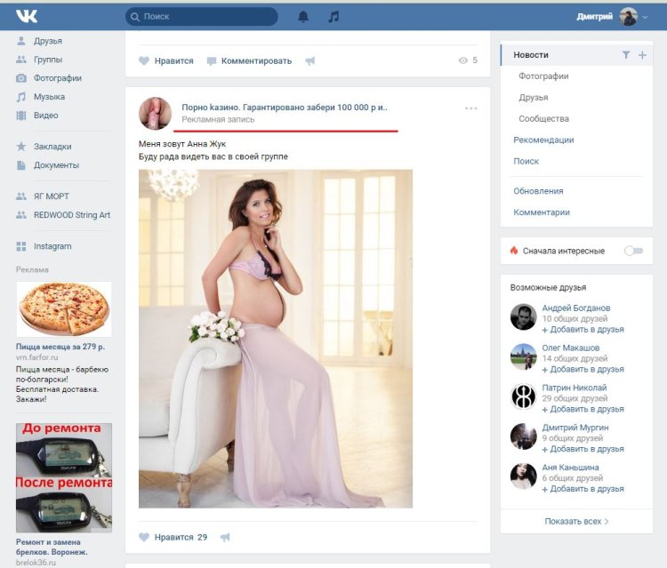
Task: Add Андрей Богданов to friends
Action: tap(585, 329)
